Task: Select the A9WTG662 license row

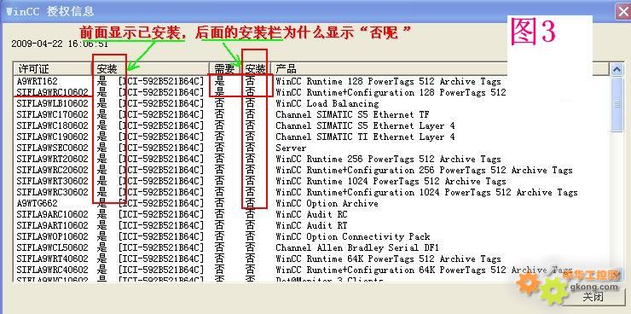Action: (311, 203)
